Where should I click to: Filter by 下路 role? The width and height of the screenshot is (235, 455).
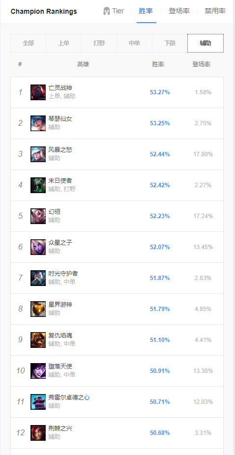[x=170, y=43]
